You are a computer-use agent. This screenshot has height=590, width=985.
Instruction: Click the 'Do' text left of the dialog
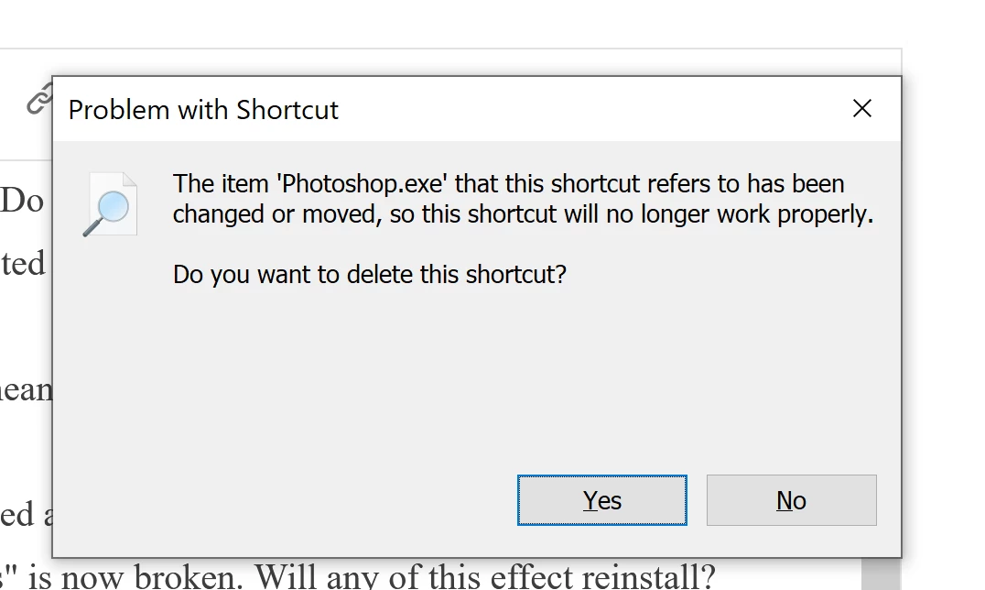pyautogui.click(x=22, y=201)
